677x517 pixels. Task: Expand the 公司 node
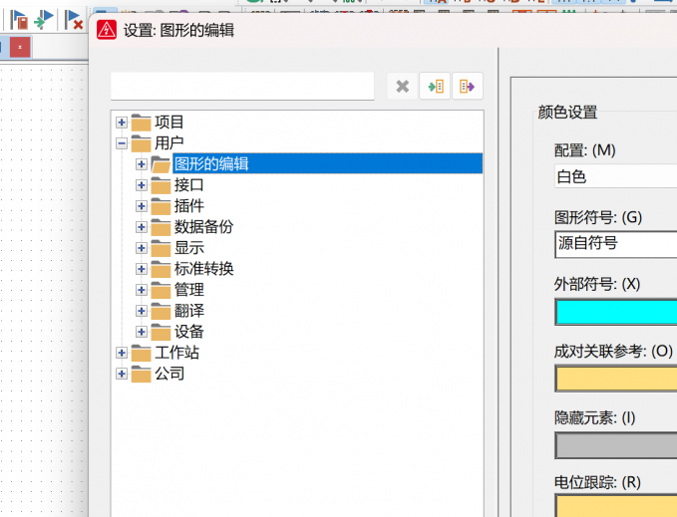point(122,374)
